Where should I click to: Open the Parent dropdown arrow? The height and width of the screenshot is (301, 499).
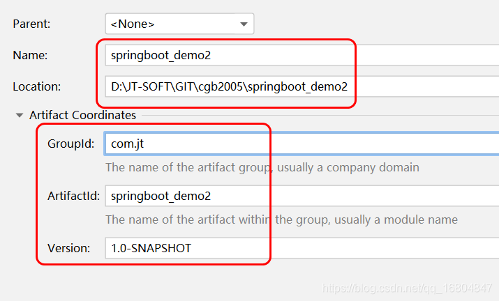(x=244, y=24)
